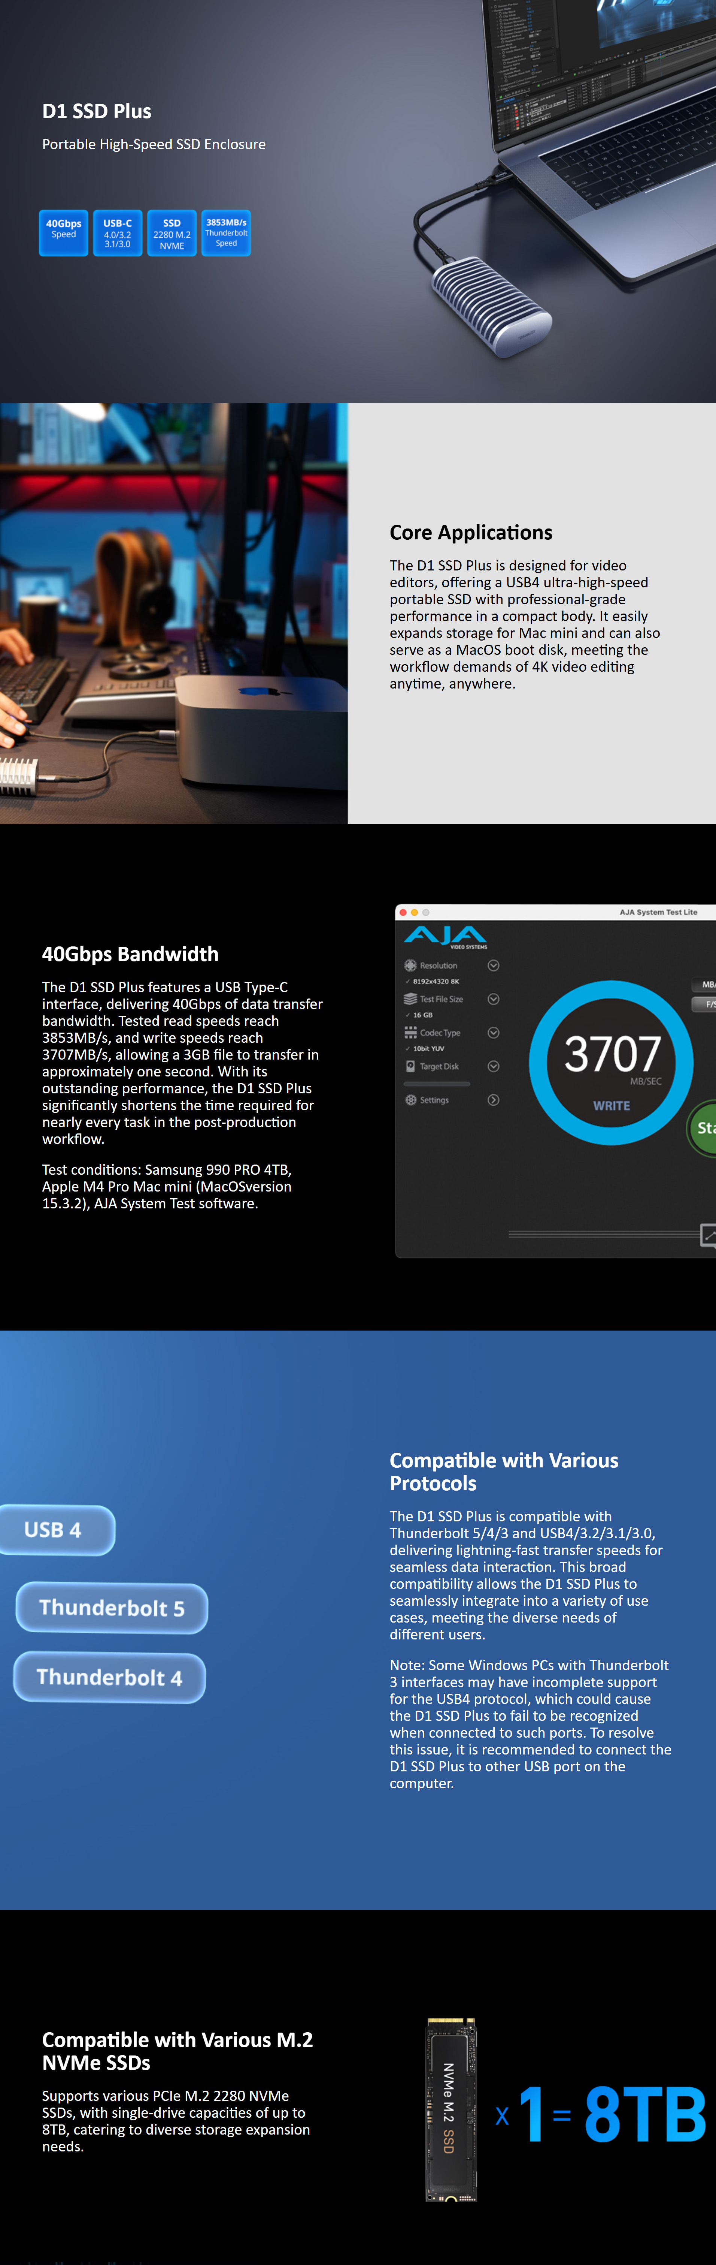Click the Thunderbolt 5 pill

pyautogui.click(x=112, y=1608)
